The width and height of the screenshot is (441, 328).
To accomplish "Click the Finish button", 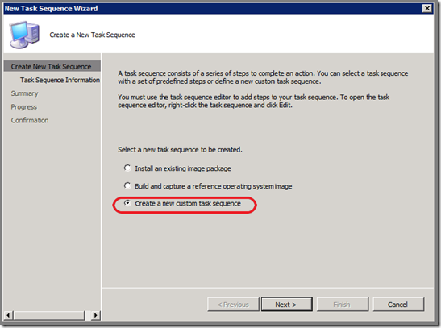I will (343, 305).
